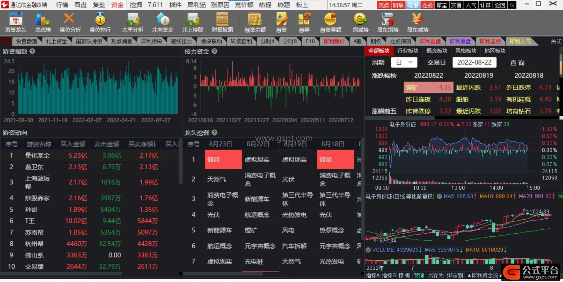Select the 行业板块 tab

coord(408,51)
